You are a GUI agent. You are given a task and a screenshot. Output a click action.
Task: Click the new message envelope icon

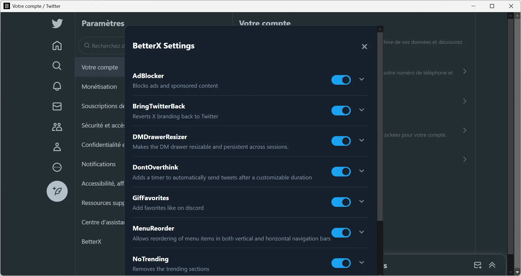(478, 265)
